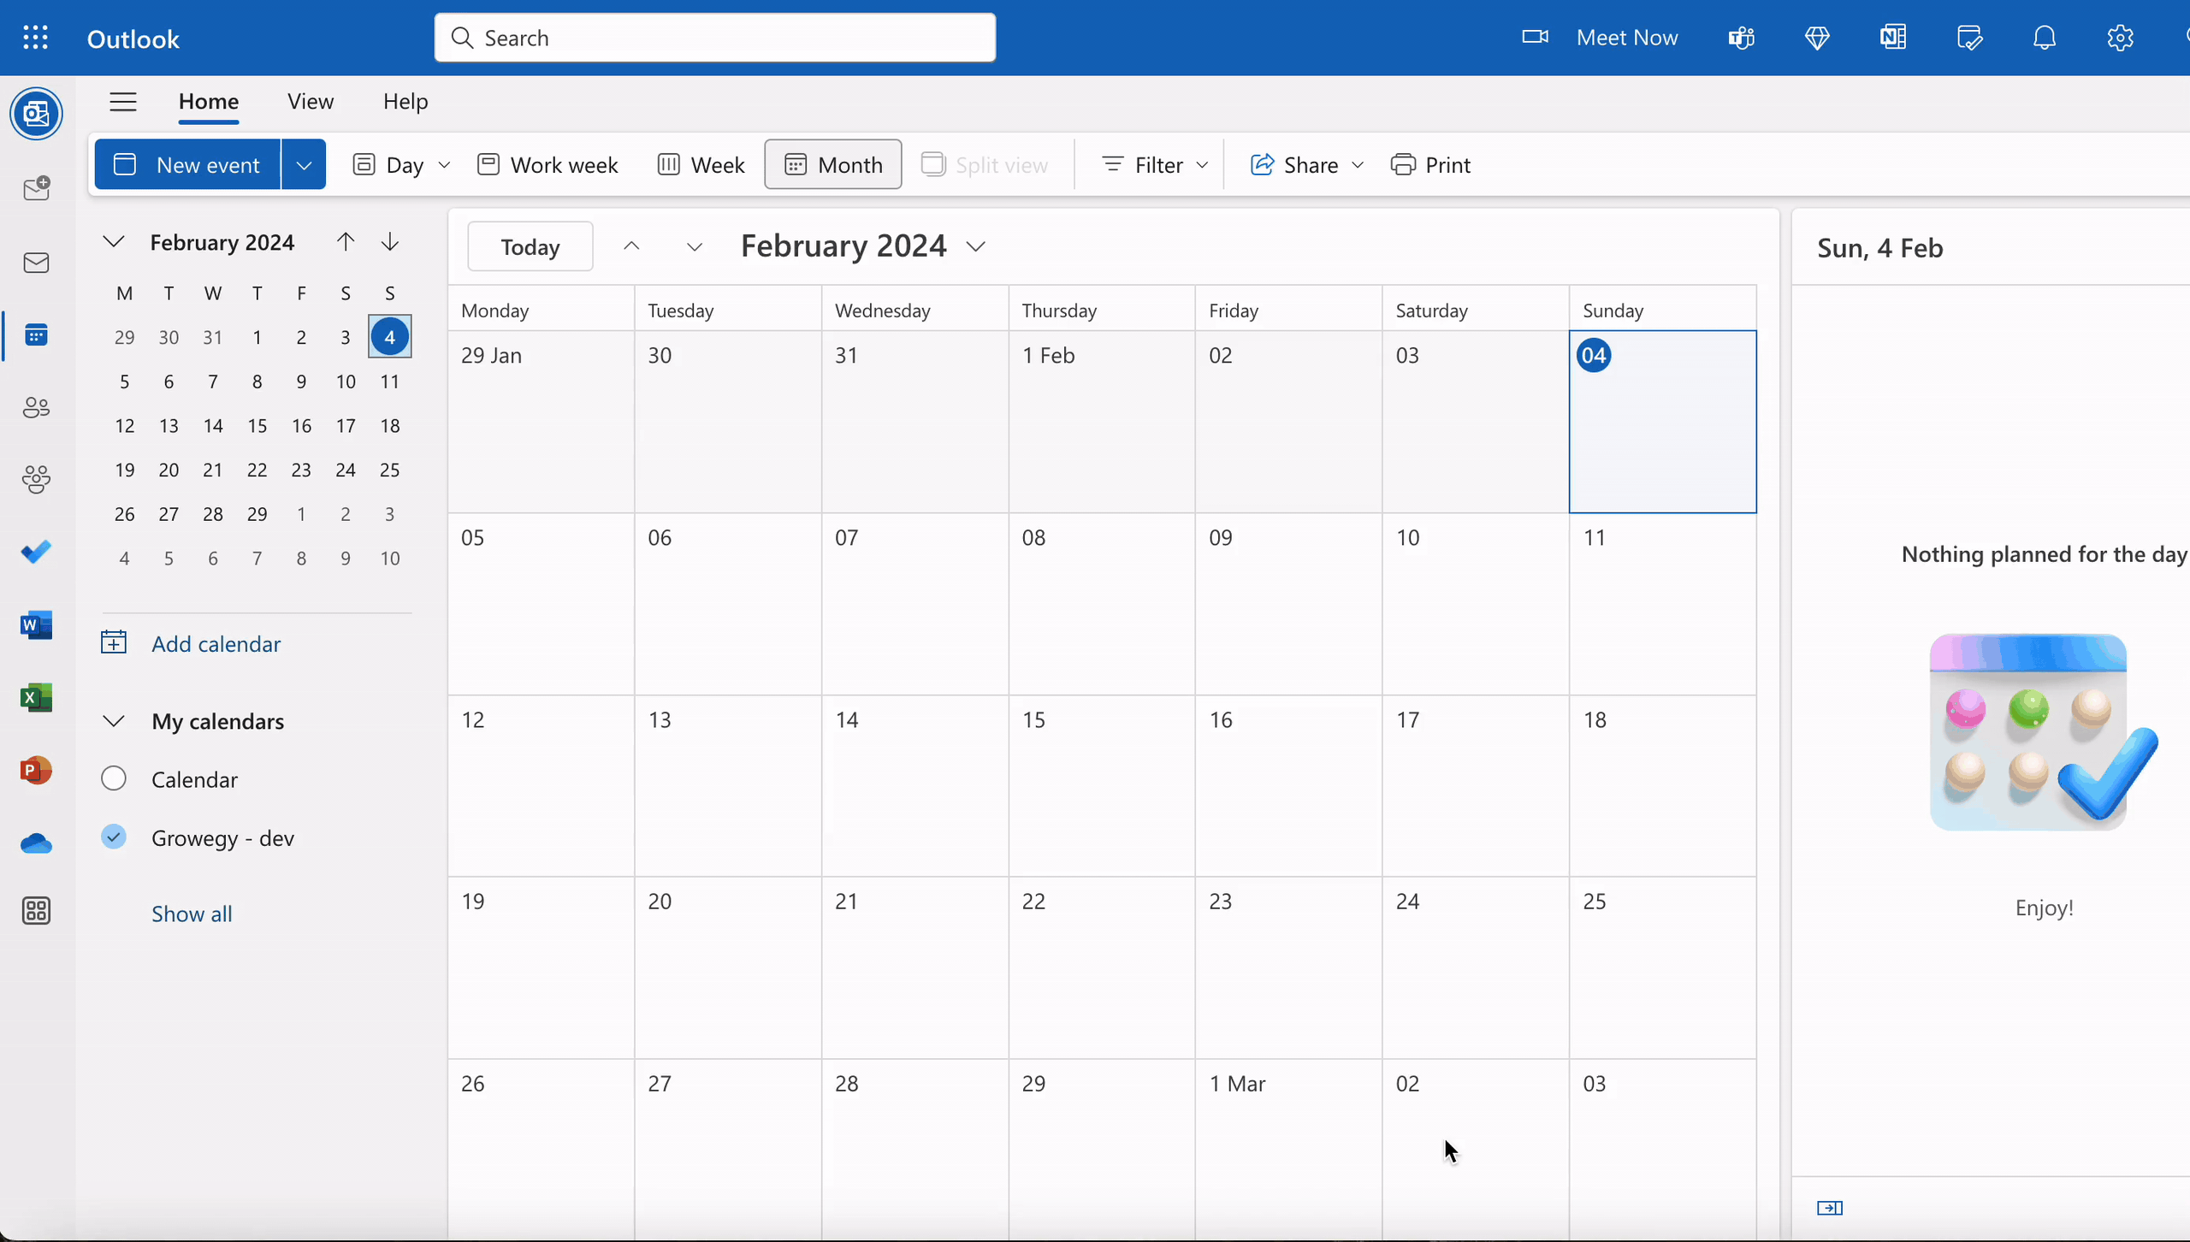The width and height of the screenshot is (2190, 1242).
Task: Click the Today button
Action: coord(530,246)
